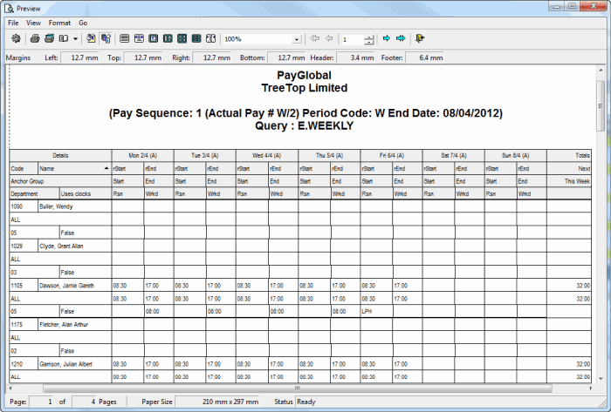The image size is (611, 412).
Task: Open the File menu
Action: pyautogui.click(x=13, y=22)
